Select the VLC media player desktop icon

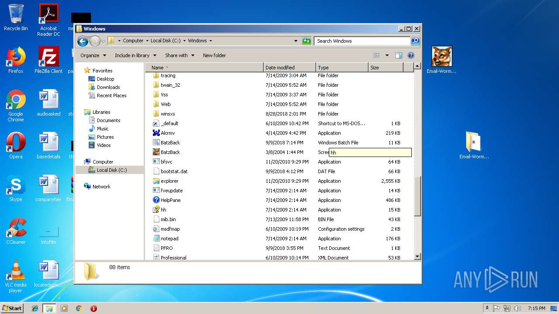[x=16, y=276]
